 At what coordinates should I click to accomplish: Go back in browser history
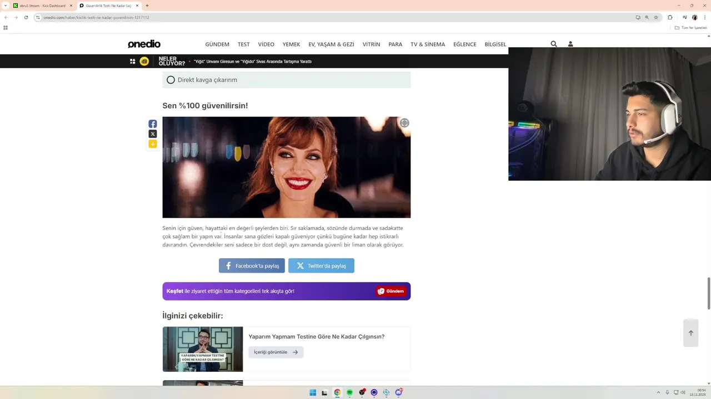click(x=6, y=17)
